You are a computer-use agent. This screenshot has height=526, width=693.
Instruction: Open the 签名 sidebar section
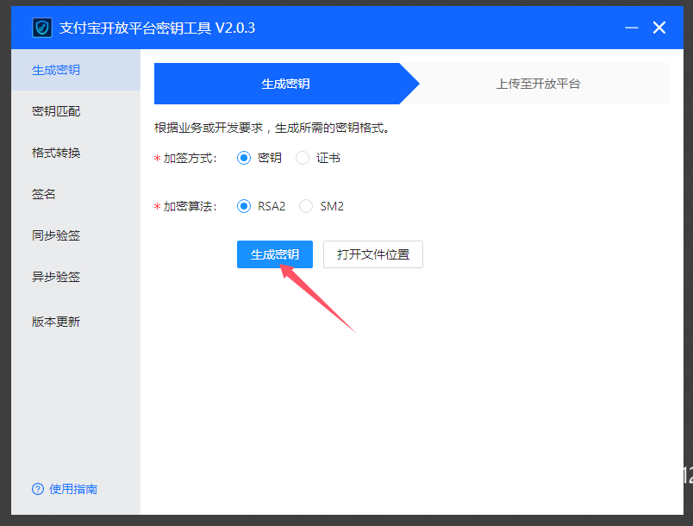pyautogui.click(x=44, y=194)
